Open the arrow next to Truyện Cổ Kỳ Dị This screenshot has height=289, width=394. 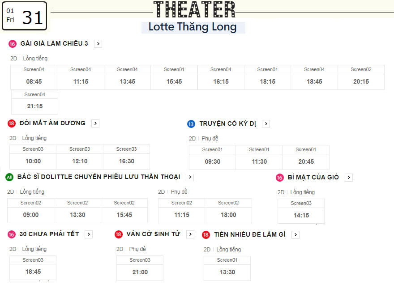pos(266,124)
